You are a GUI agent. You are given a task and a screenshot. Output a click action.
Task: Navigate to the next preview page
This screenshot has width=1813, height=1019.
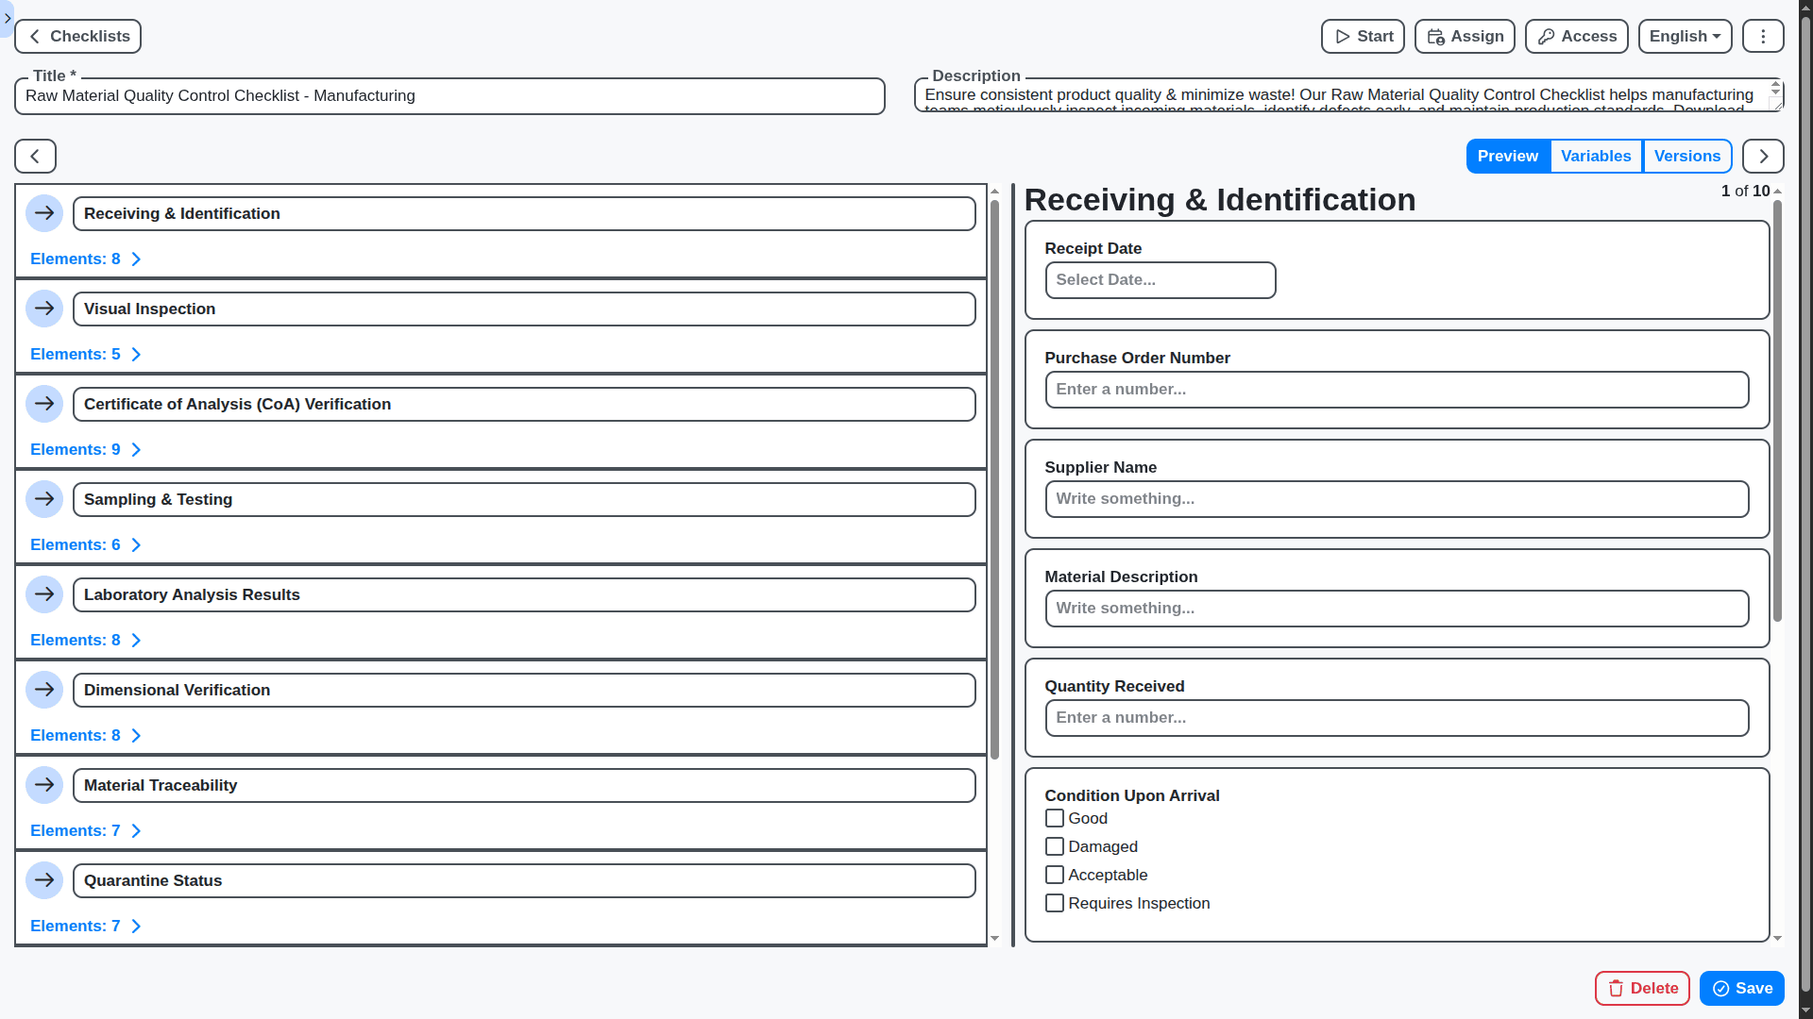pos(1762,156)
